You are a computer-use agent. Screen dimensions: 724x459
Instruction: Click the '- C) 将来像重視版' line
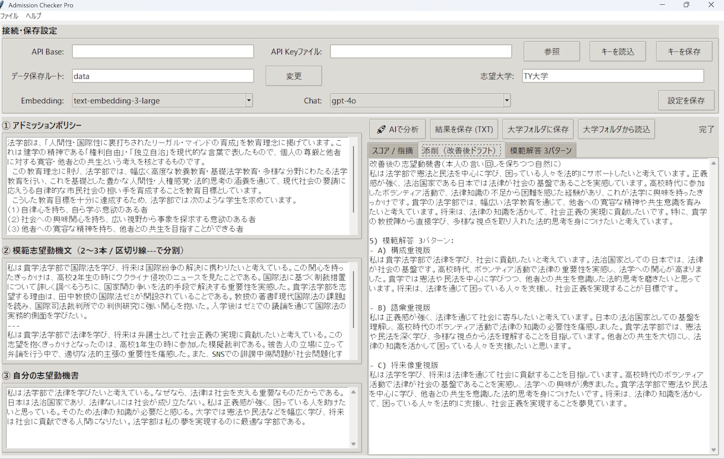click(404, 365)
